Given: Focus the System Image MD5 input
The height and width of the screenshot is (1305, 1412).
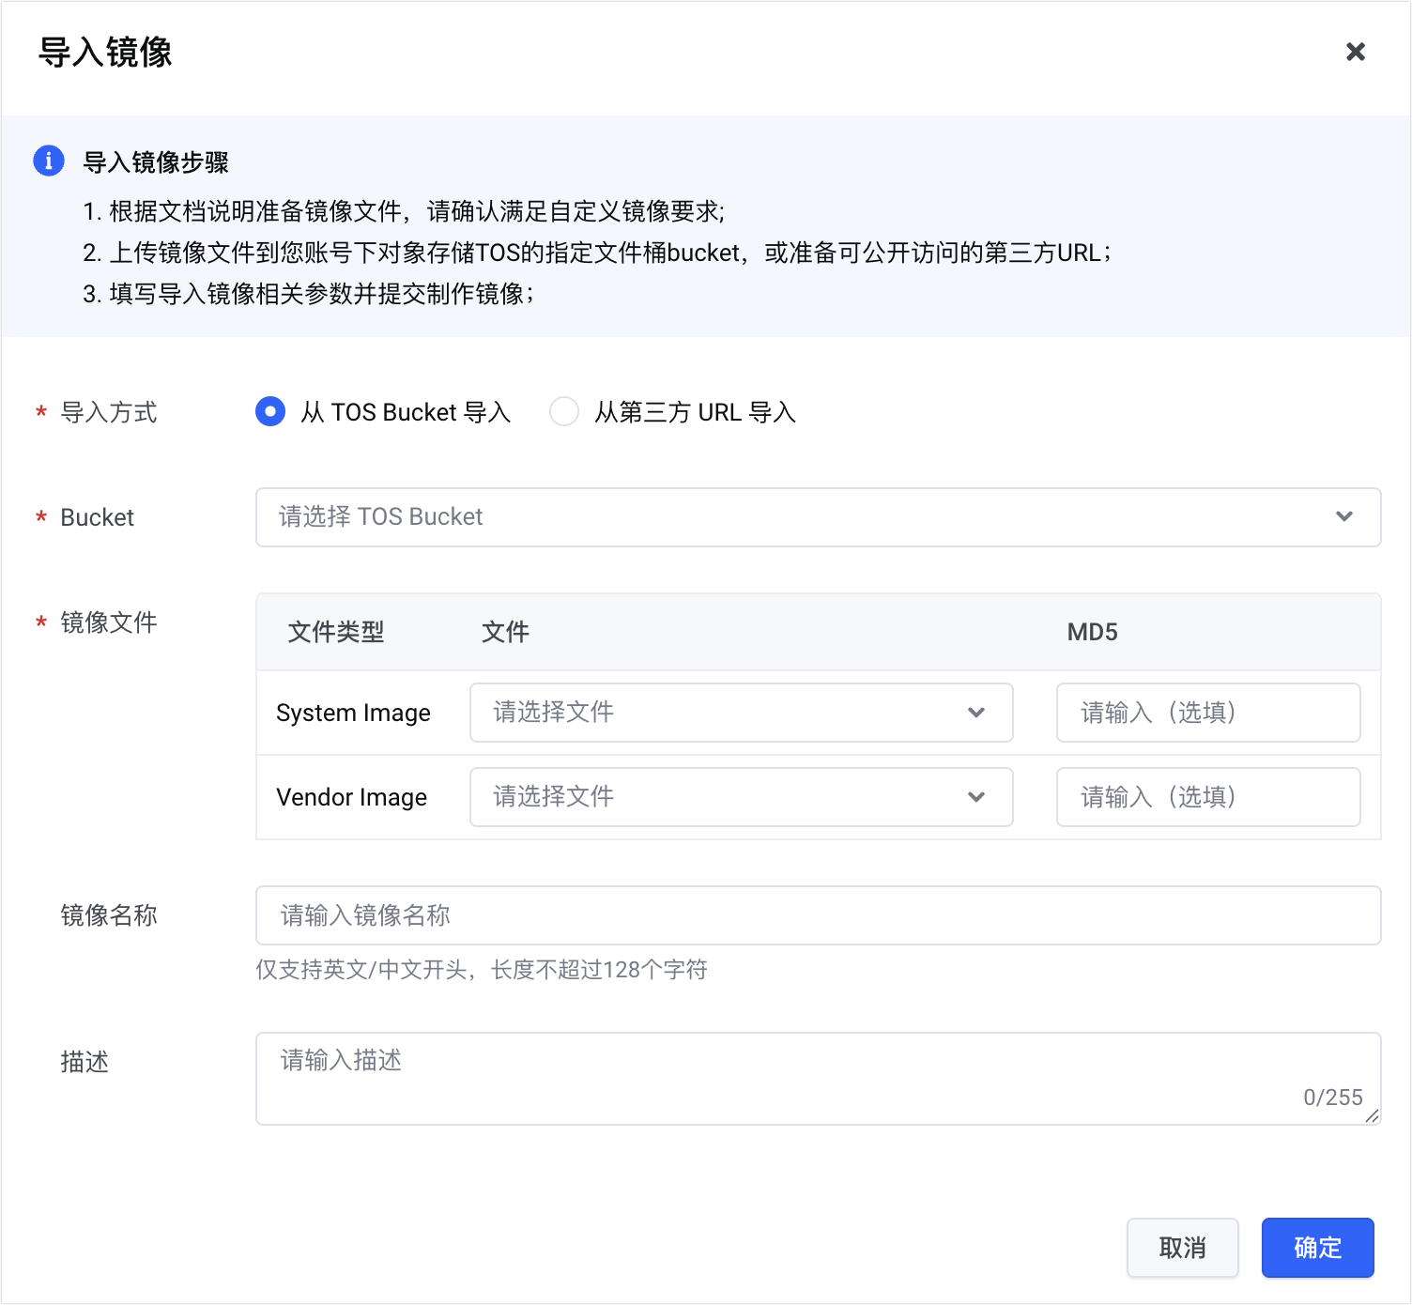Looking at the screenshot, I should 1207,713.
